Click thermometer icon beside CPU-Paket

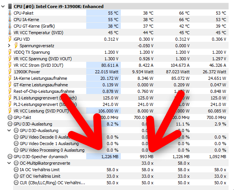pyautogui.click(x=10, y=13)
